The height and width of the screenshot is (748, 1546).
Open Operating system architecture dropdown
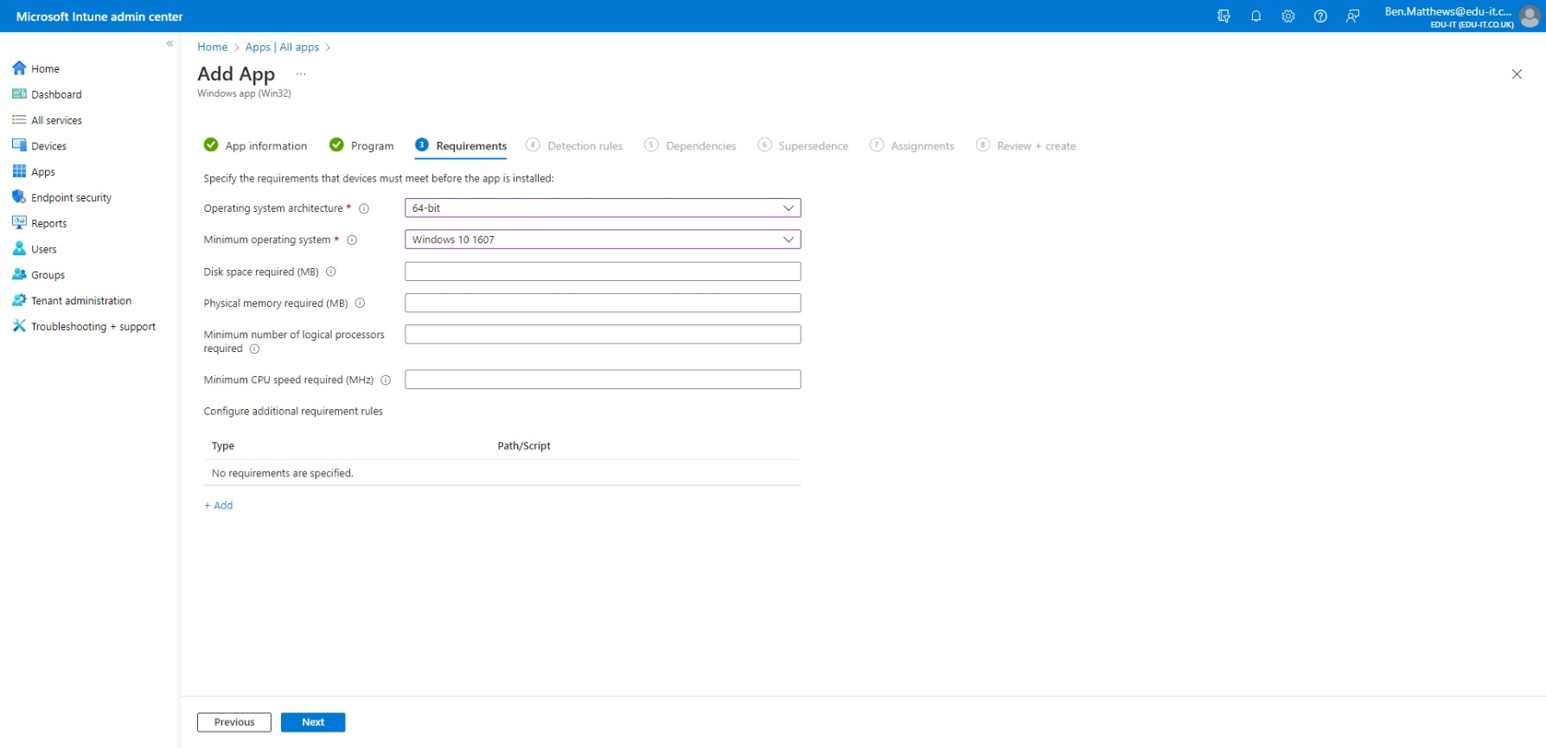[x=603, y=208]
